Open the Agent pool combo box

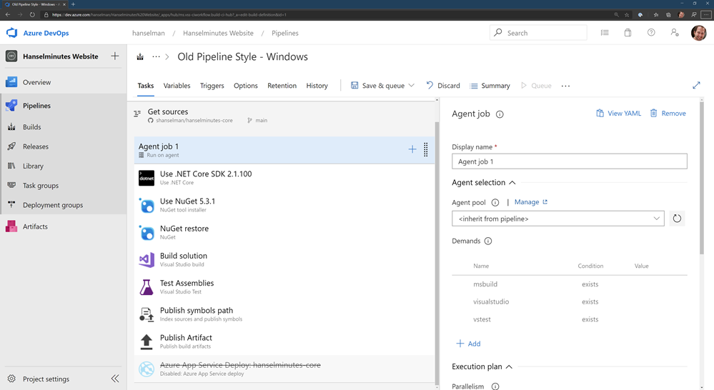coord(557,219)
